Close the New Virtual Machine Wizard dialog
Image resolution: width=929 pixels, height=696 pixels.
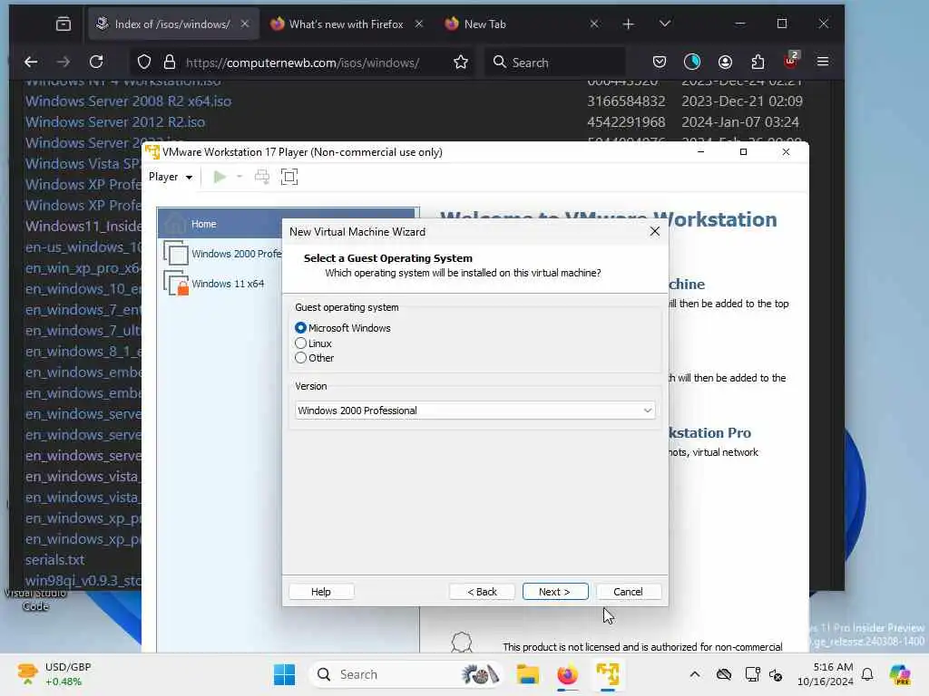point(655,231)
